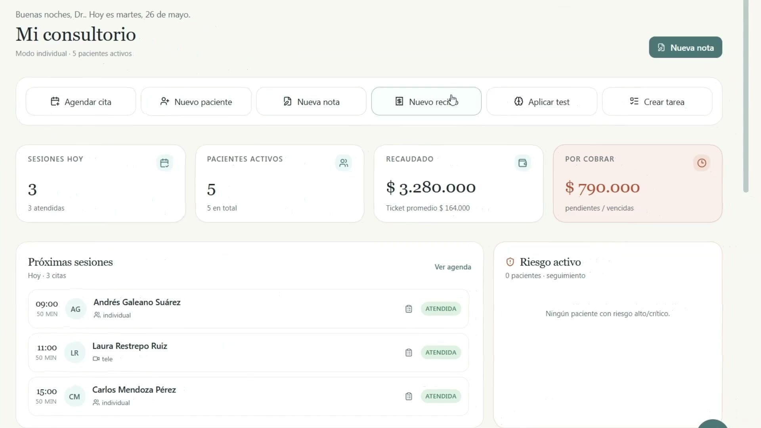
Task: Click the AG avatar of Andrés Galeano
Action: tap(75, 309)
